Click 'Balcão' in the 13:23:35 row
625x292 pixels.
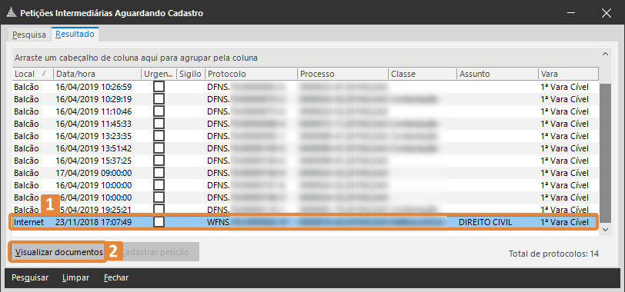coord(26,136)
